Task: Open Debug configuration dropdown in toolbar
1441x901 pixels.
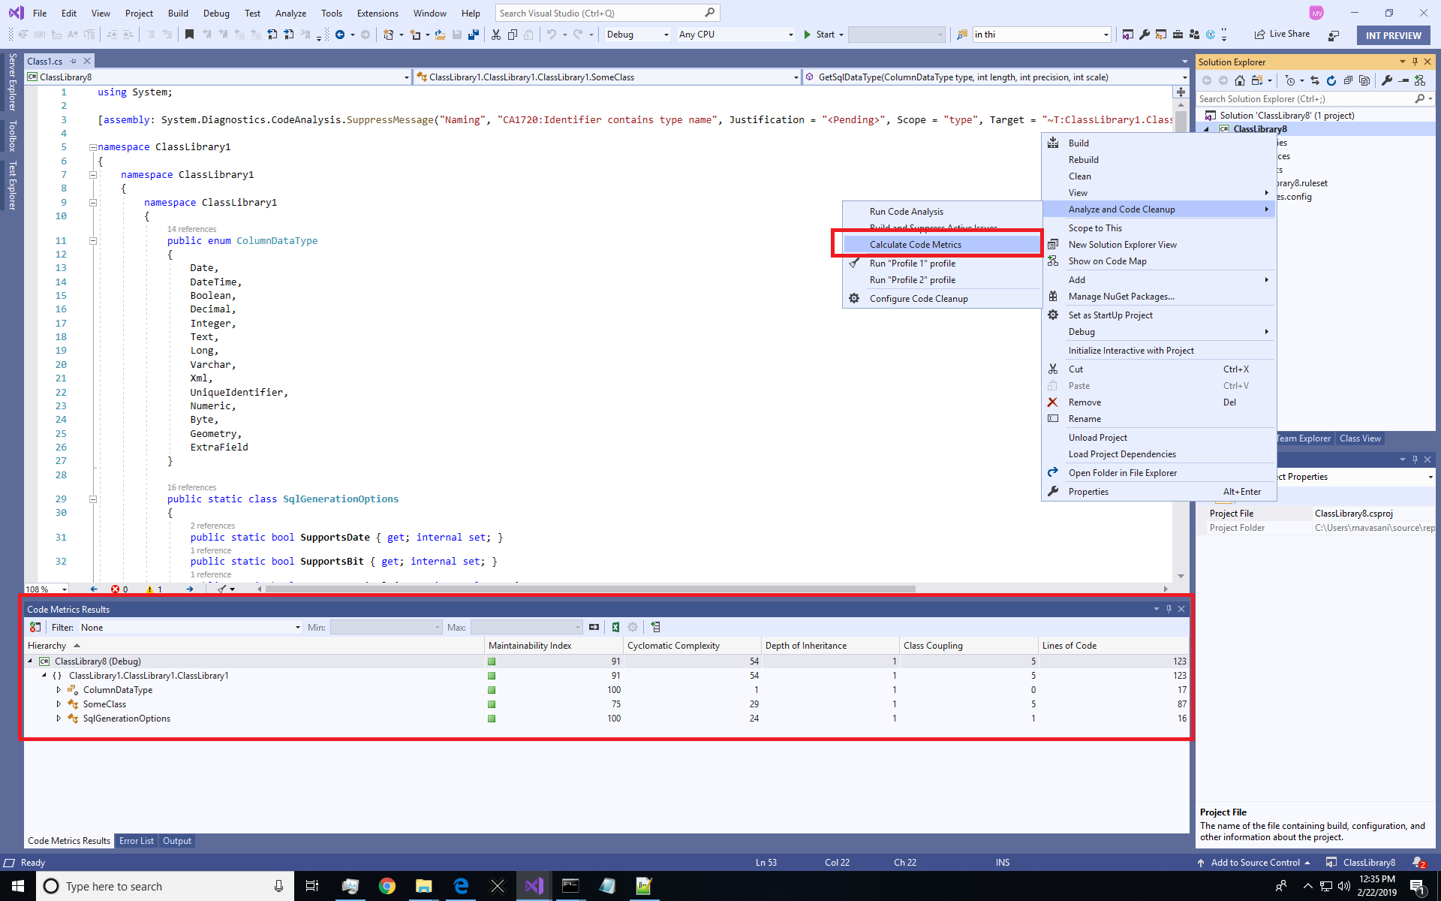Action: coord(666,35)
